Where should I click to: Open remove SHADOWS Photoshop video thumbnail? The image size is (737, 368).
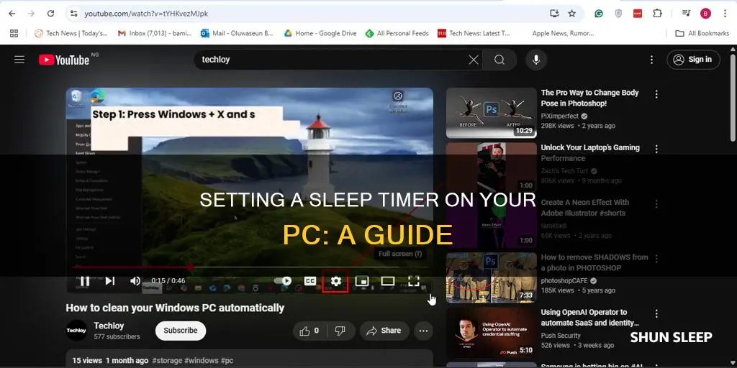point(491,278)
